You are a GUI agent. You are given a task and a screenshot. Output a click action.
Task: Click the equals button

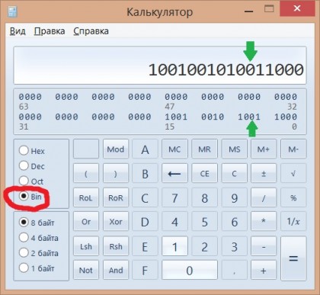pyautogui.click(x=293, y=258)
